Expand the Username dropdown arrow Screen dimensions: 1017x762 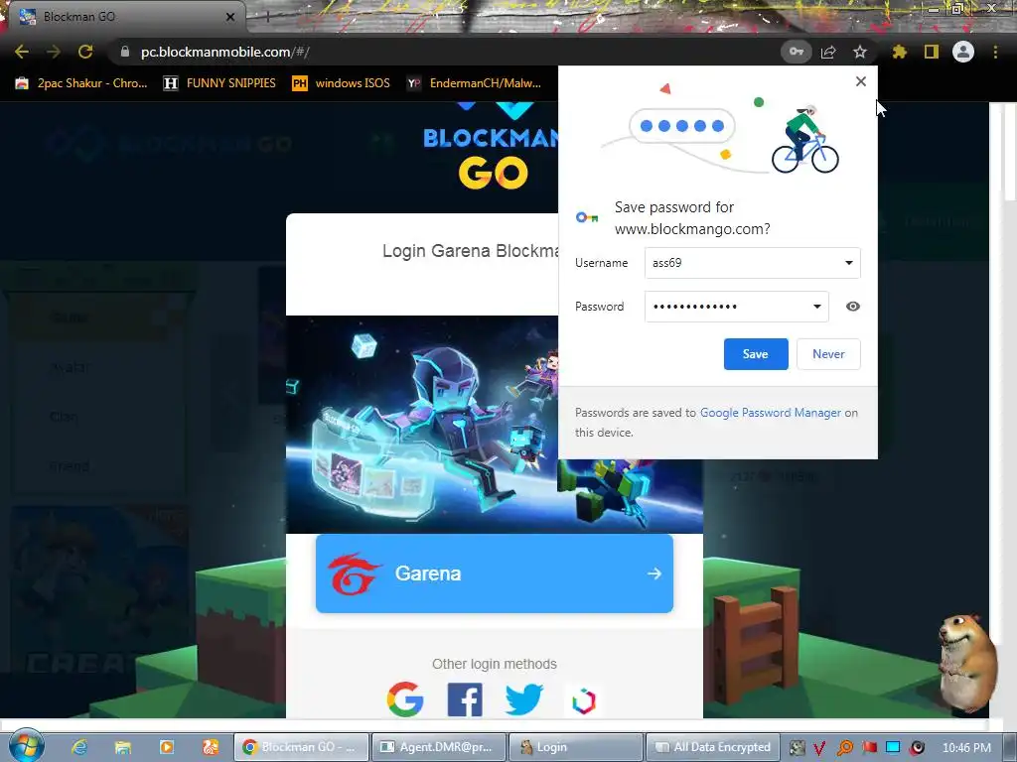(x=848, y=263)
